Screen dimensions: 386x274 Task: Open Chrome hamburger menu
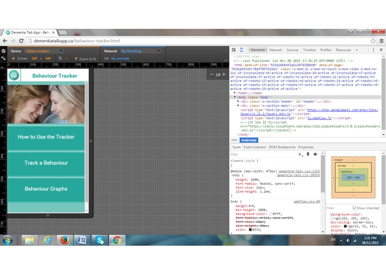(382, 41)
